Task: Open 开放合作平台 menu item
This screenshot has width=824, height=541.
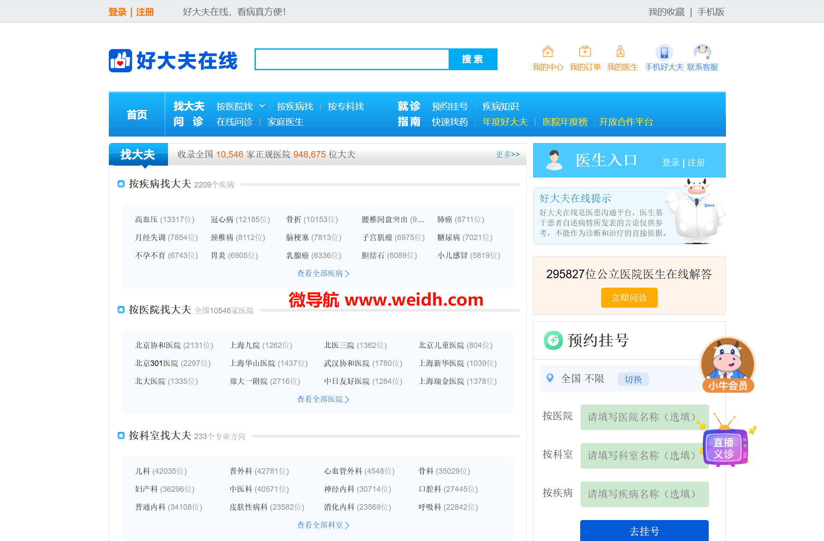Action: point(626,122)
